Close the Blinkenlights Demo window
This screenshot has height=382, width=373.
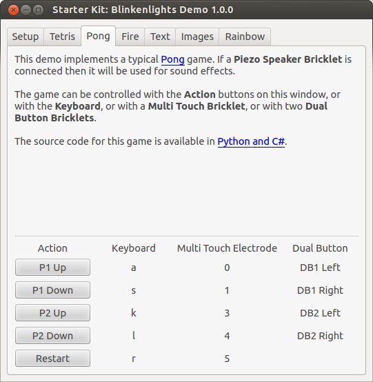pyautogui.click(x=13, y=10)
